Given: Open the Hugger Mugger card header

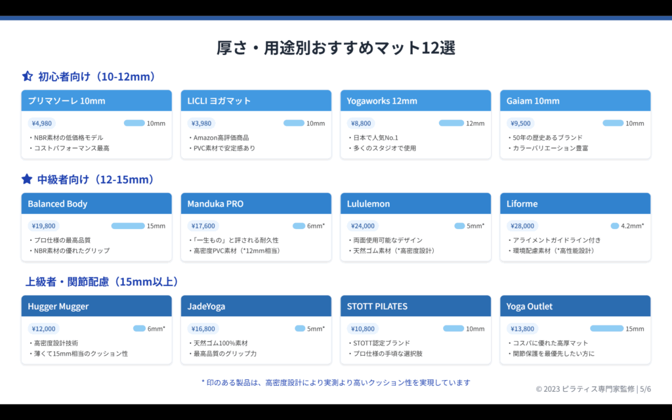Looking at the screenshot, I should pyautogui.click(x=96, y=306).
